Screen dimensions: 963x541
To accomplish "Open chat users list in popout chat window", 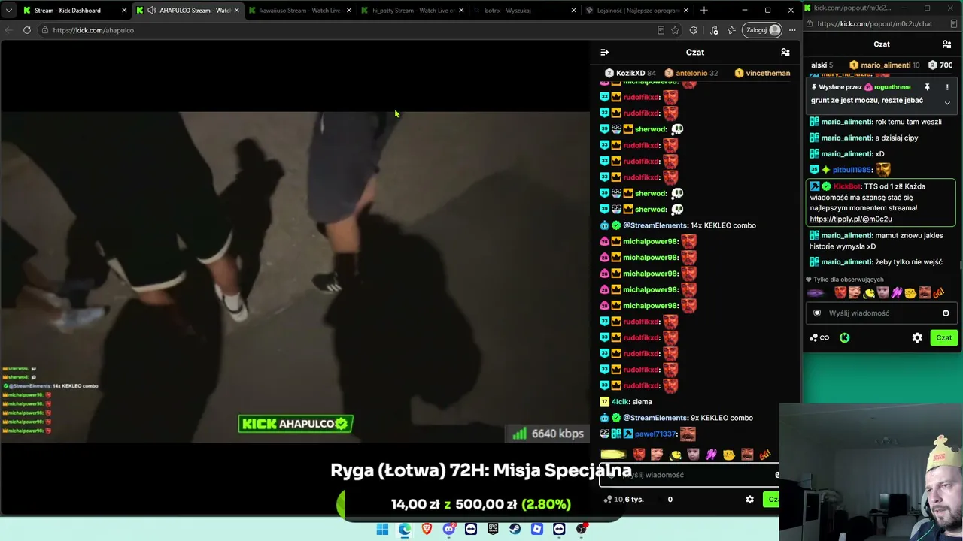I will point(946,44).
